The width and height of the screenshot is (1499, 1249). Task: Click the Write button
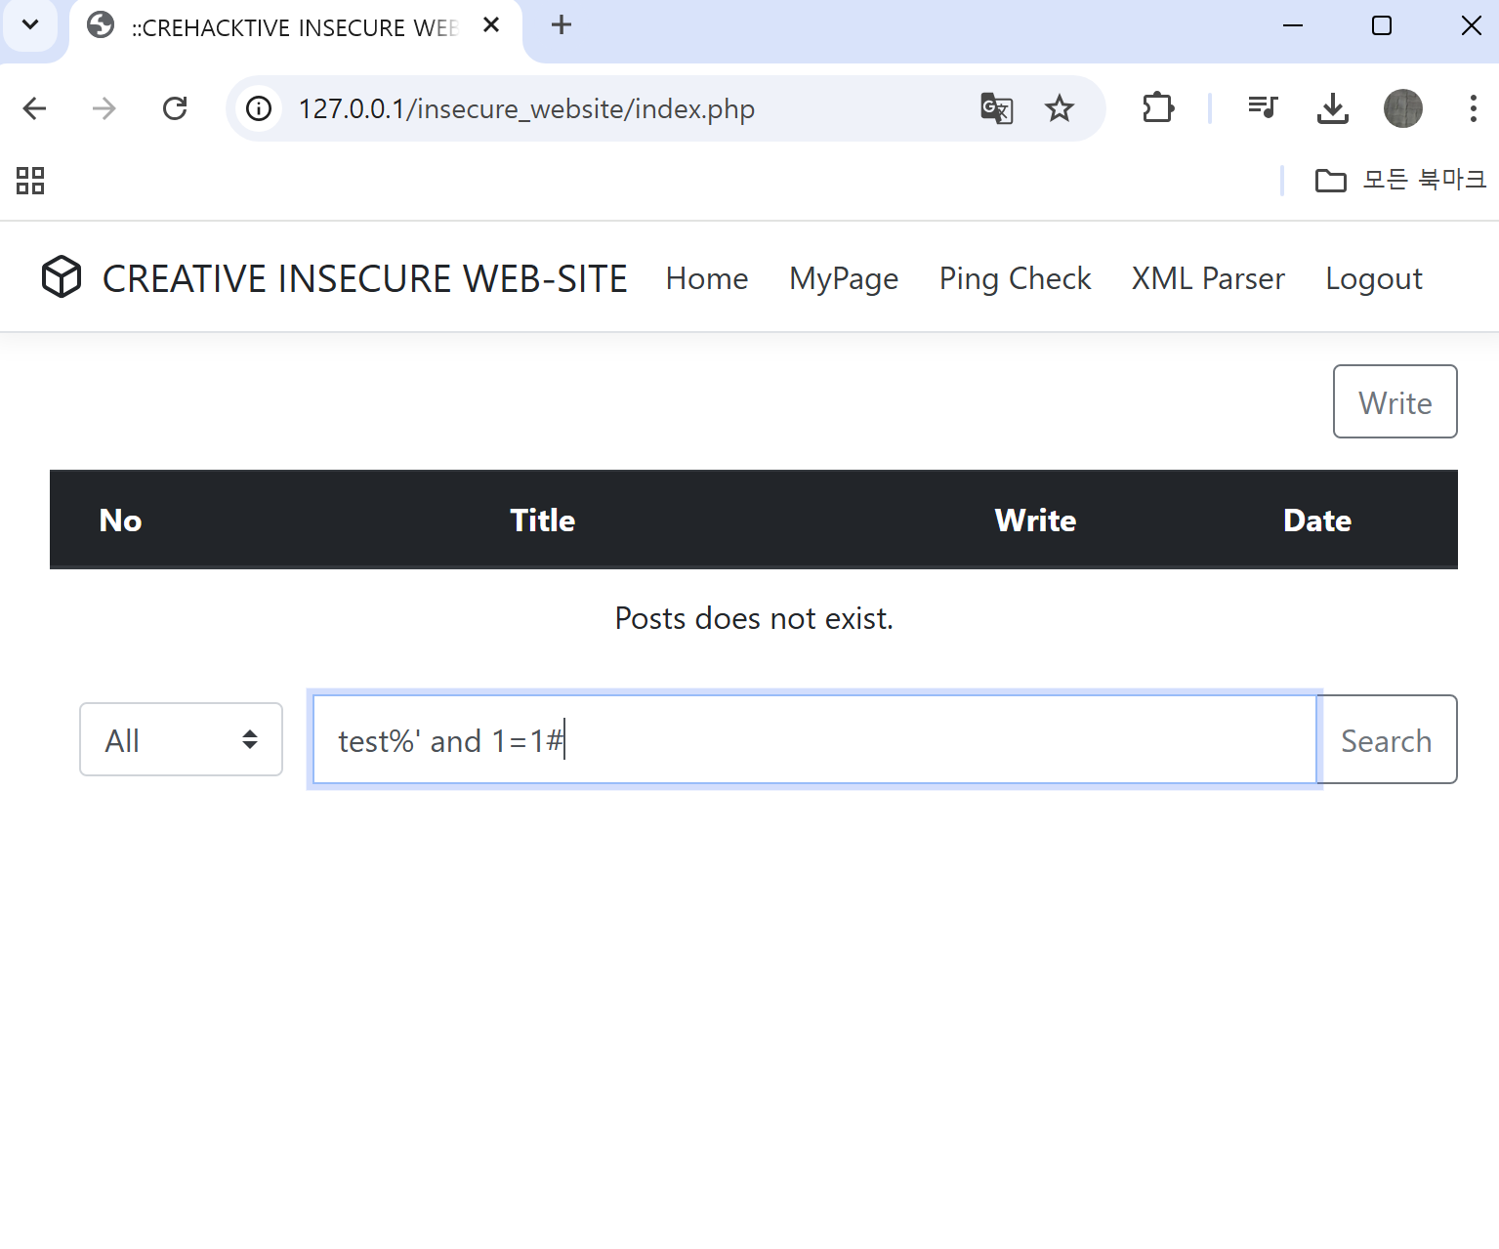pyautogui.click(x=1395, y=401)
